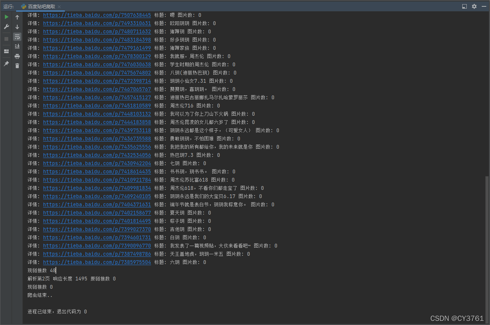The width and height of the screenshot is (490, 325).
Task: Hide the run tool window
Action: click(x=484, y=6)
